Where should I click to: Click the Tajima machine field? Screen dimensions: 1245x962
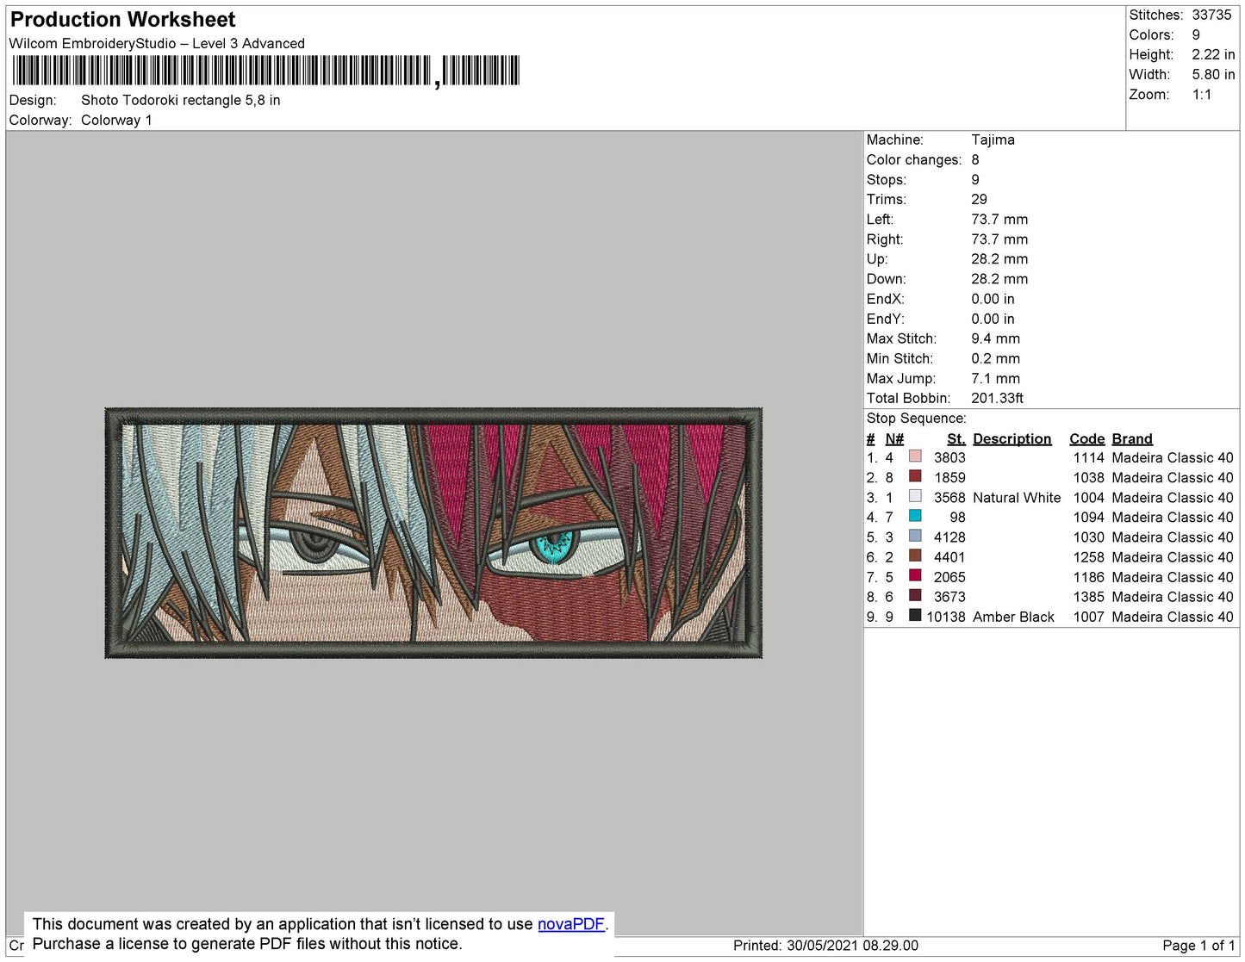pos(993,140)
